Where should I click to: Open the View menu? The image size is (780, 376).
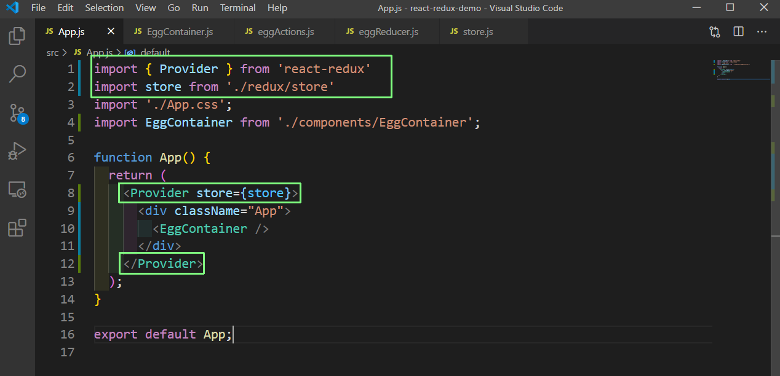(x=146, y=8)
